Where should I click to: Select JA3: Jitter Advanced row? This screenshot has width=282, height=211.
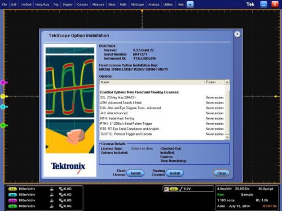point(162,113)
